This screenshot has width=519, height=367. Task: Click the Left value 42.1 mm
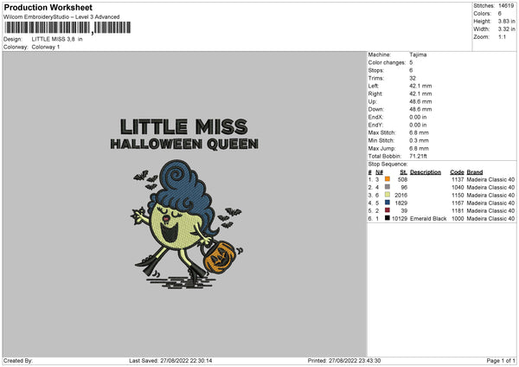420,86
